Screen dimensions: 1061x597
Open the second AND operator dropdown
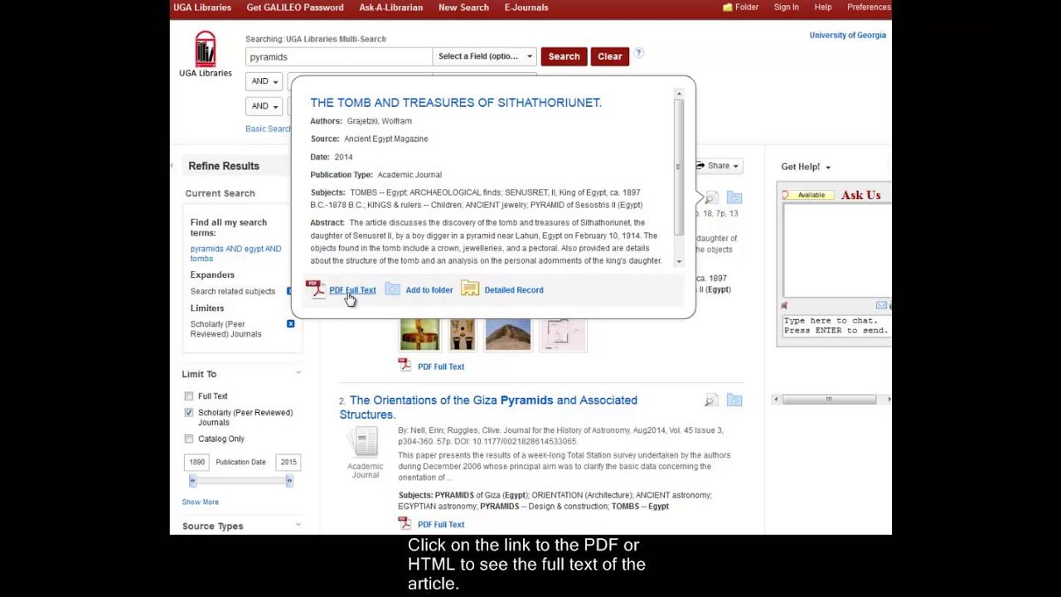point(264,106)
